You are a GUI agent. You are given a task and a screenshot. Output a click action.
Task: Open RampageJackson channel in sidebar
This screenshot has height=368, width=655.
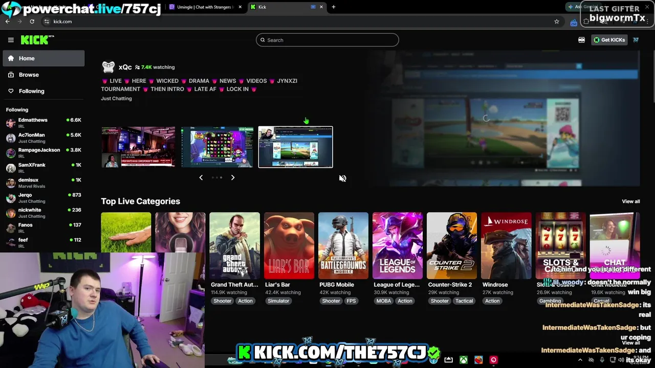coord(43,153)
